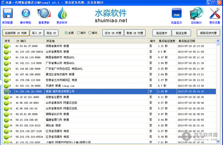Image resolution: width=223 pixels, height=145 pixels.
Task: Select IP 36.32.22.221:8080
Action: (x=27, y=97)
